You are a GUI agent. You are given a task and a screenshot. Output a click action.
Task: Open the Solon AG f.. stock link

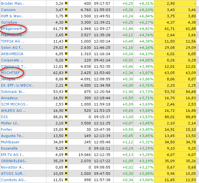click(12, 48)
